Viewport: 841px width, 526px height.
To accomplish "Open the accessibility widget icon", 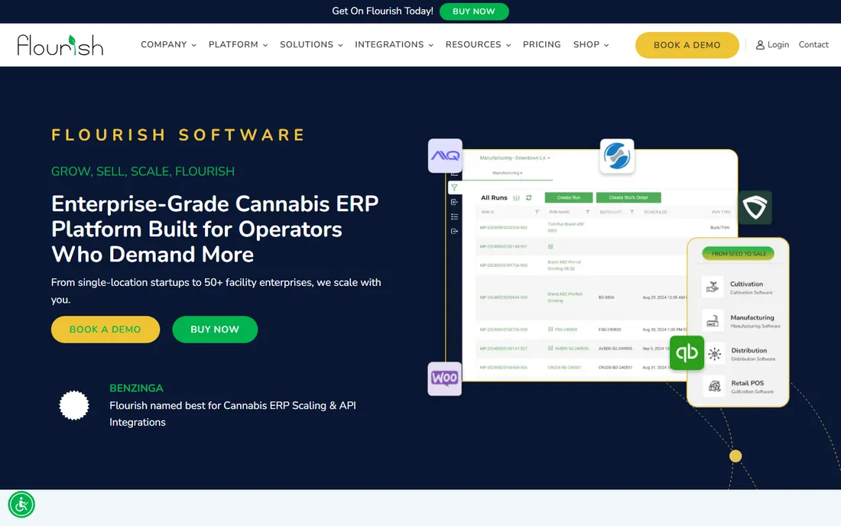I will click(x=21, y=505).
